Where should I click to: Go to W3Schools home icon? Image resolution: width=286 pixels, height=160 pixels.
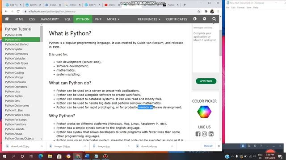[x=7, y=19]
